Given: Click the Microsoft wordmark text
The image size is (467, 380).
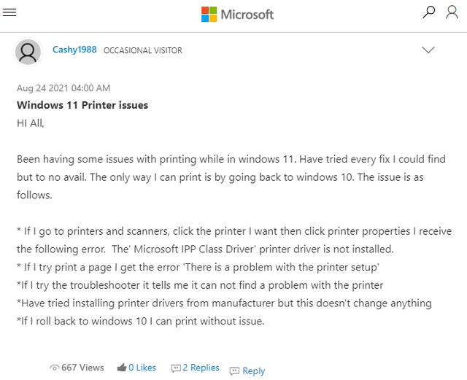Looking at the screenshot, I should pos(247,15).
